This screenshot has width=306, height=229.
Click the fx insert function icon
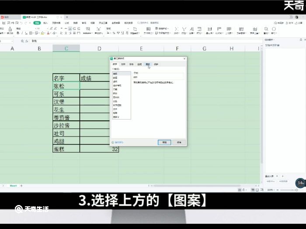click(27, 41)
